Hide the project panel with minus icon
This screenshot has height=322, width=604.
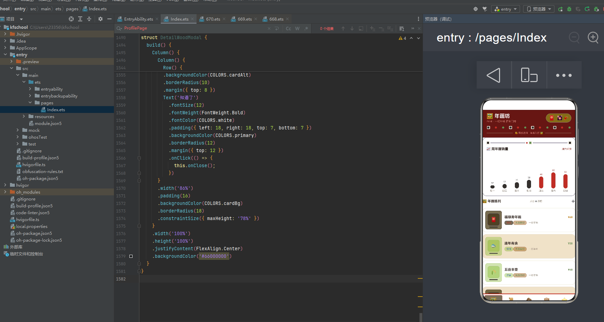[x=109, y=19]
